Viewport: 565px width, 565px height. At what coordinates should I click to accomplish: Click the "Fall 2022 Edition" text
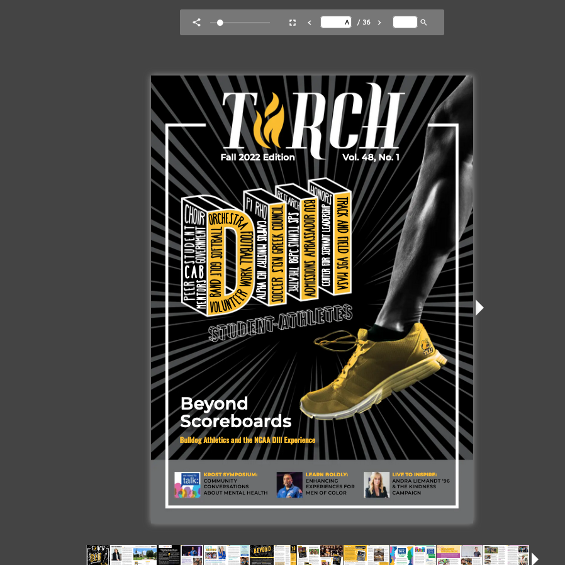pos(257,157)
